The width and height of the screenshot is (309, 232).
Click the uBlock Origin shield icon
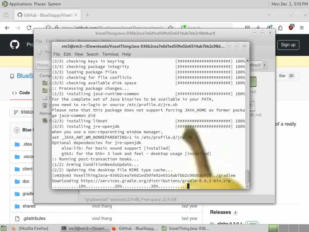[291, 27]
